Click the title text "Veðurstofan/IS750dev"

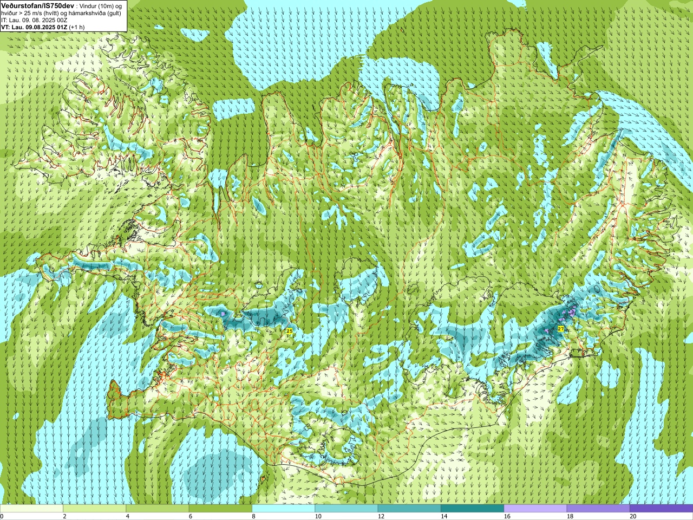coord(37,5)
